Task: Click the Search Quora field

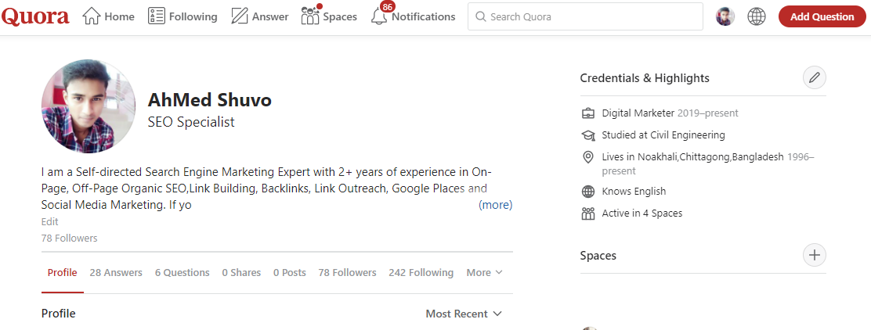Action: tap(585, 16)
